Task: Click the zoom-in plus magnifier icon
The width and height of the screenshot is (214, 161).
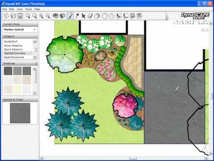Action: point(41,16)
